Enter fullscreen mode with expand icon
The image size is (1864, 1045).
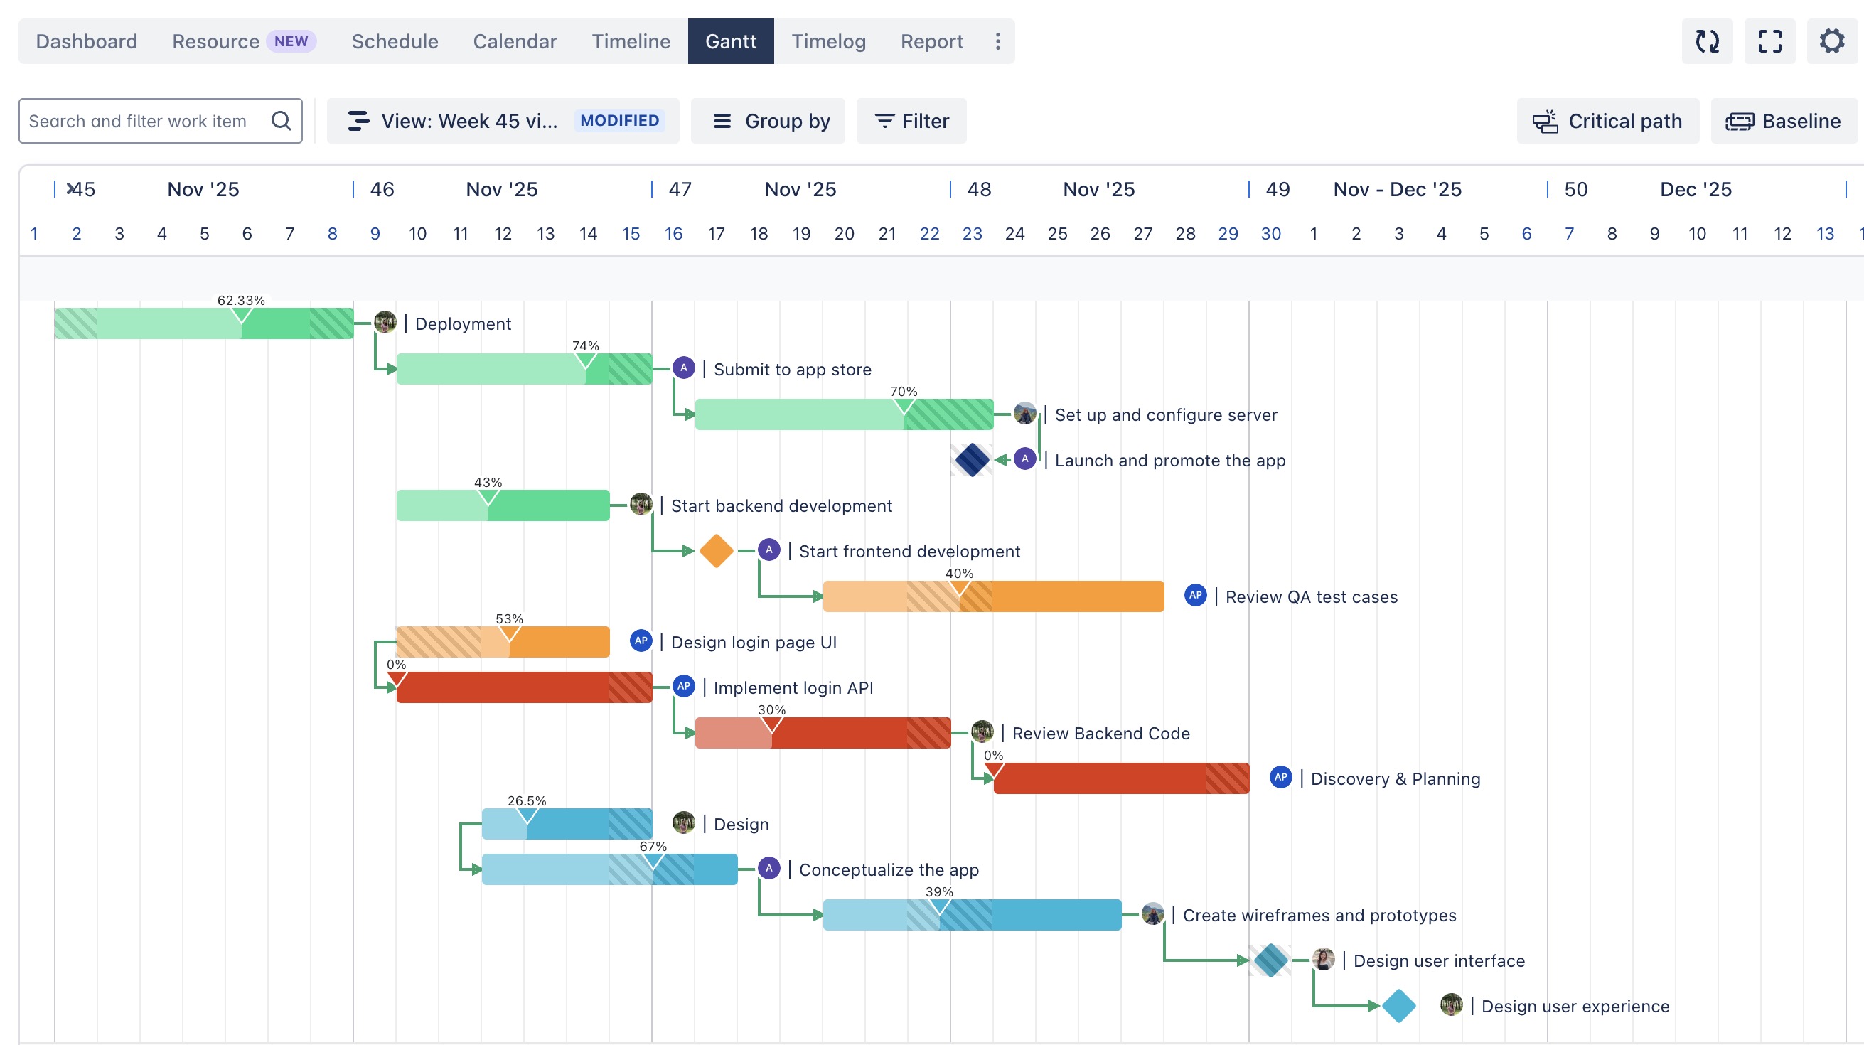pyautogui.click(x=1769, y=41)
